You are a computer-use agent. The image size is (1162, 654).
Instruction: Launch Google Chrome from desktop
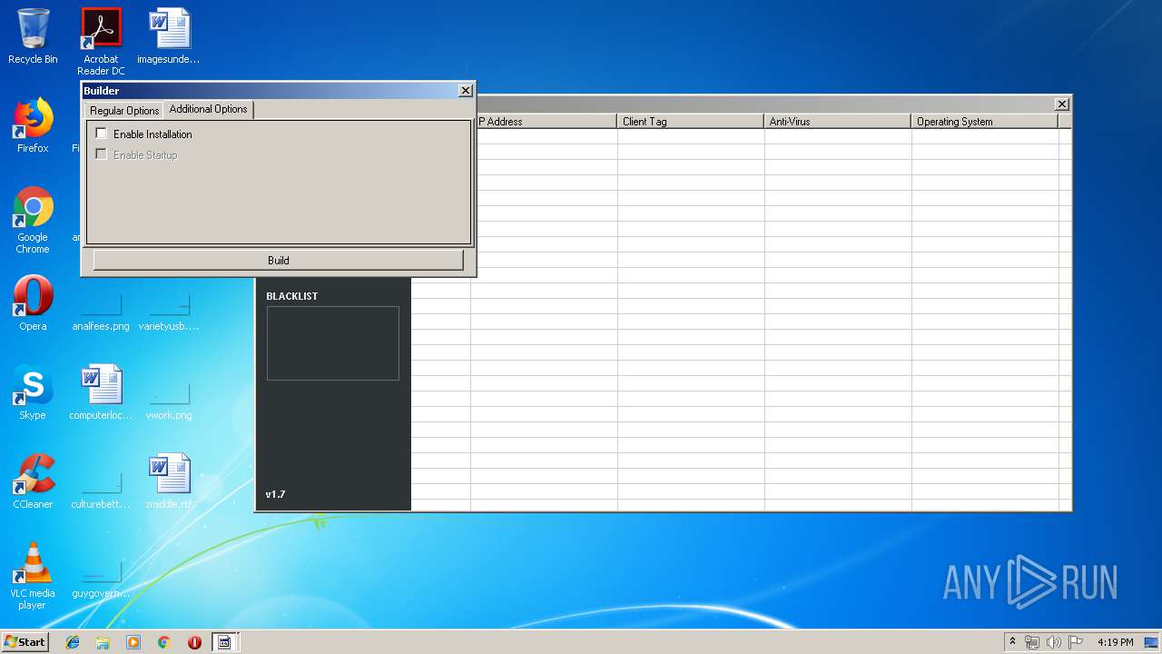pos(33,220)
